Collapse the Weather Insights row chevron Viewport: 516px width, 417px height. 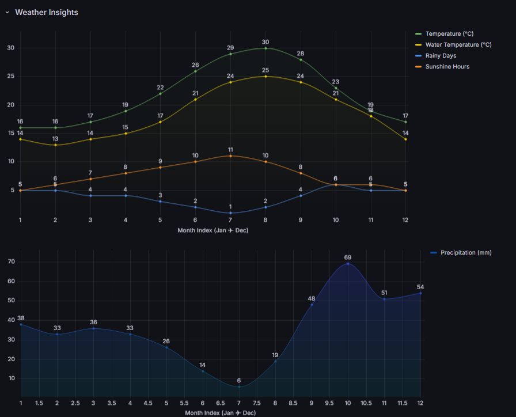[x=7, y=12]
